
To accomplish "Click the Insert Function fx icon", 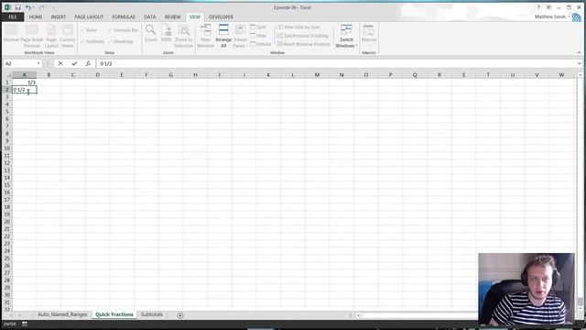I will click(88, 63).
